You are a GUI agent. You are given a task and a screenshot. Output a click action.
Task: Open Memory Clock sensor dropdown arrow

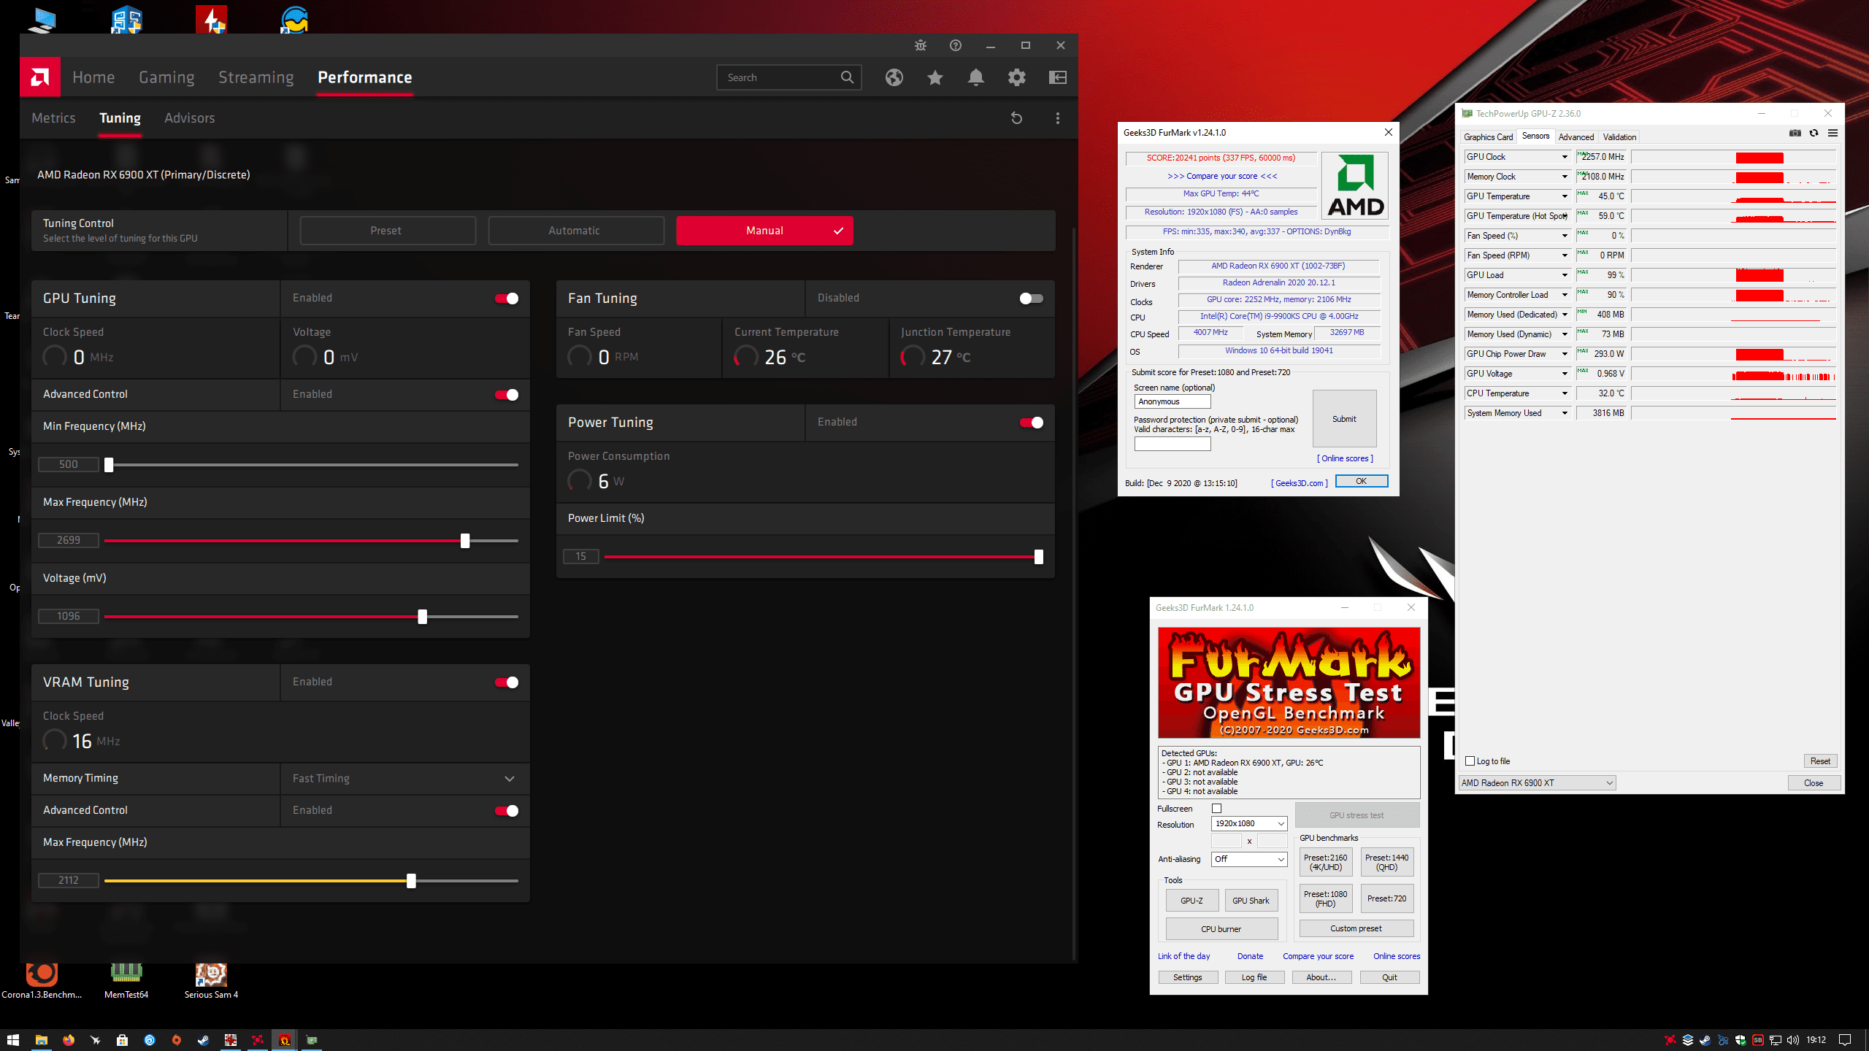[x=1565, y=177]
